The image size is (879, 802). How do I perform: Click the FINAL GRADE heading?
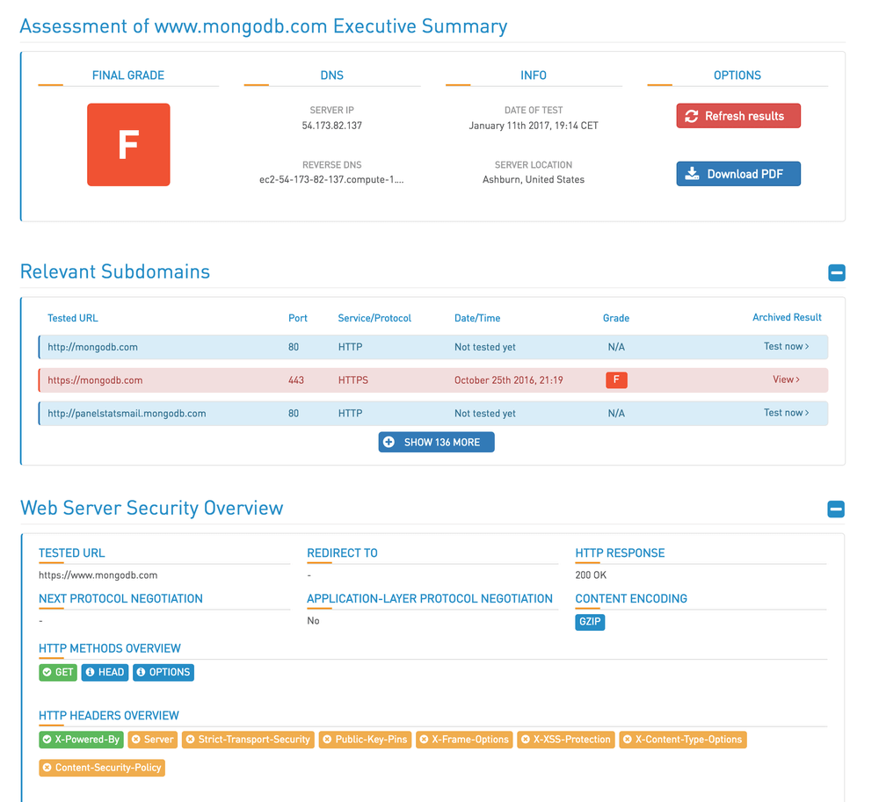tap(128, 75)
